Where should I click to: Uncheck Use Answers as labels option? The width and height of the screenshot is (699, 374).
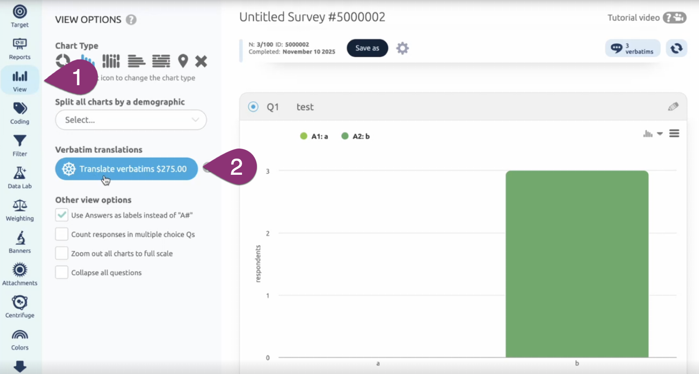[x=62, y=215]
